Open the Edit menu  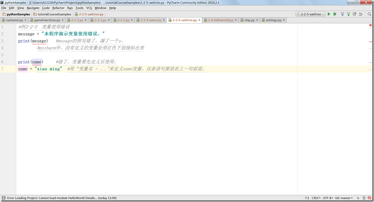tap(12, 8)
